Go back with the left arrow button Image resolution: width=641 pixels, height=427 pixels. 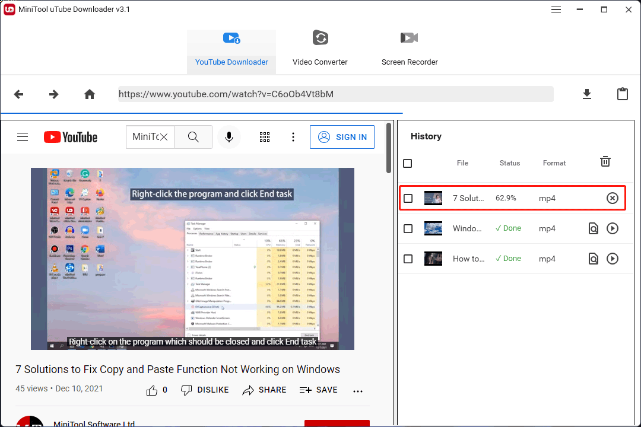[x=19, y=94]
